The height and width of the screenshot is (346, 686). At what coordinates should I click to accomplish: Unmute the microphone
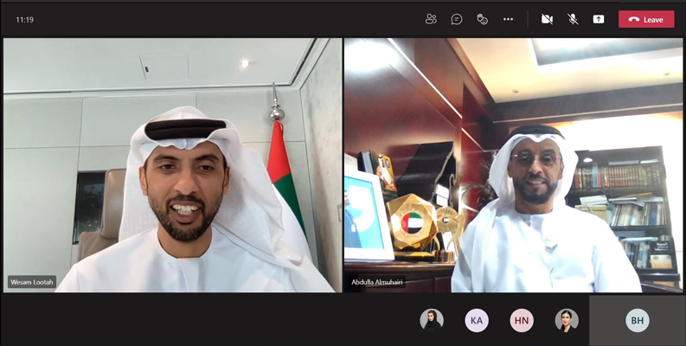[x=573, y=19]
